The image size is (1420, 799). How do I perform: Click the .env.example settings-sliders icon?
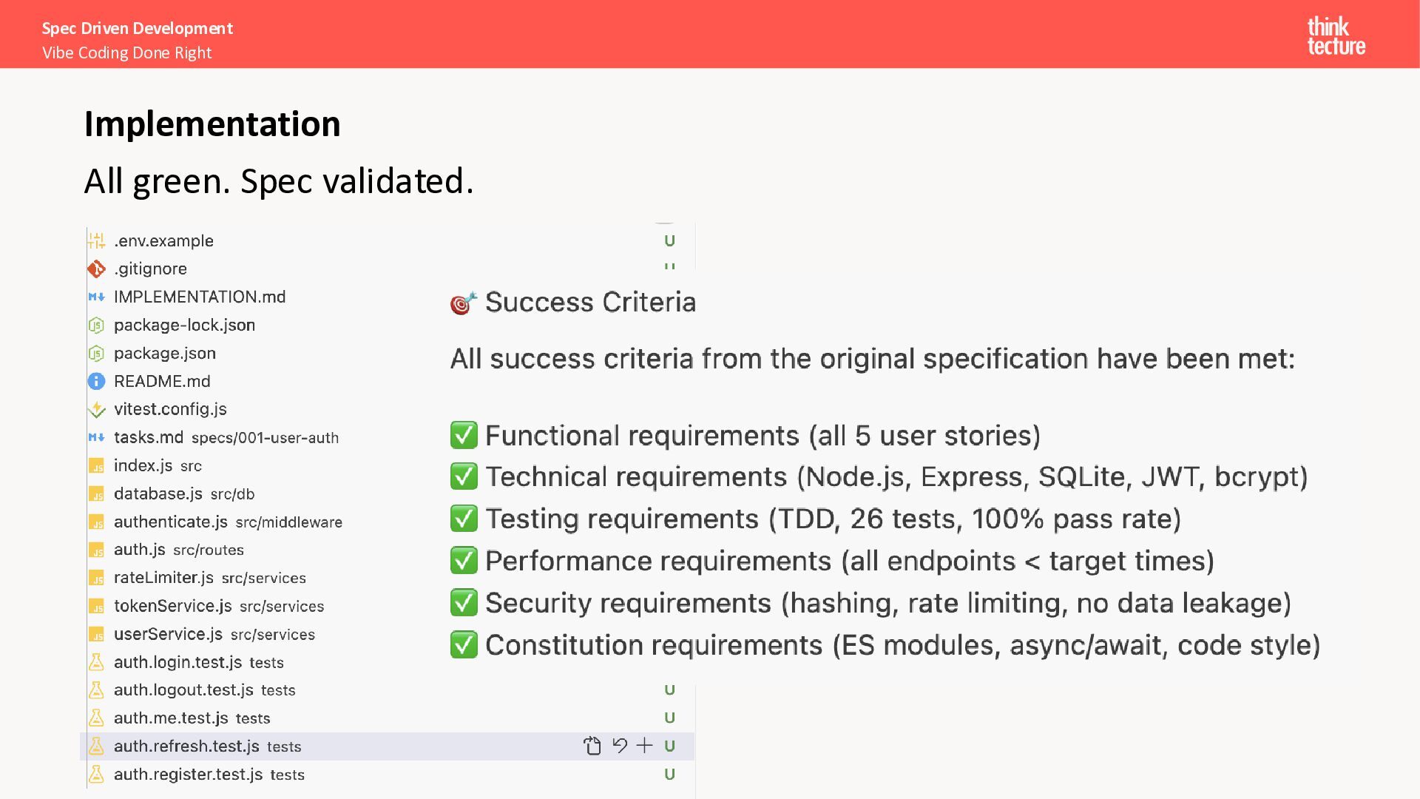pyautogui.click(x=96, y=241)
